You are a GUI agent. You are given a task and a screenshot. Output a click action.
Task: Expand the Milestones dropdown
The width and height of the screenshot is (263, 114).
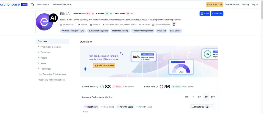[x=212, y=107]
